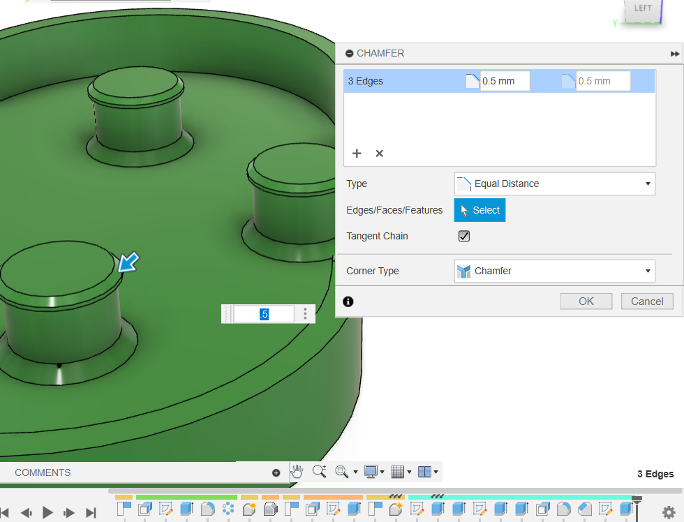Click OK to apply the chamfer
This screenshot has height=522, width=684.
[x=586, y=301]
